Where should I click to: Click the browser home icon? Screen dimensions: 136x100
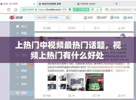[16, 10]
